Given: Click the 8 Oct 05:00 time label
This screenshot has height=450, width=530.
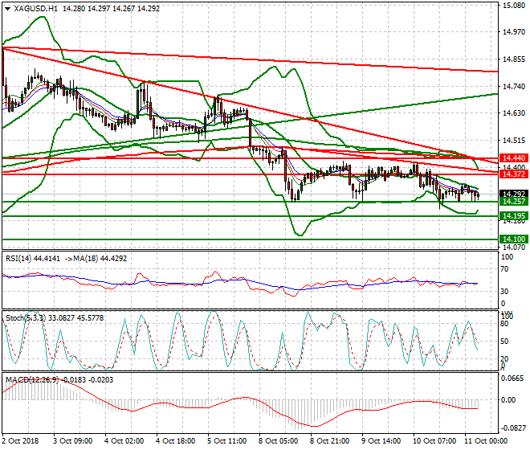Looking at the screenshot, I should [x=279, y=441].
